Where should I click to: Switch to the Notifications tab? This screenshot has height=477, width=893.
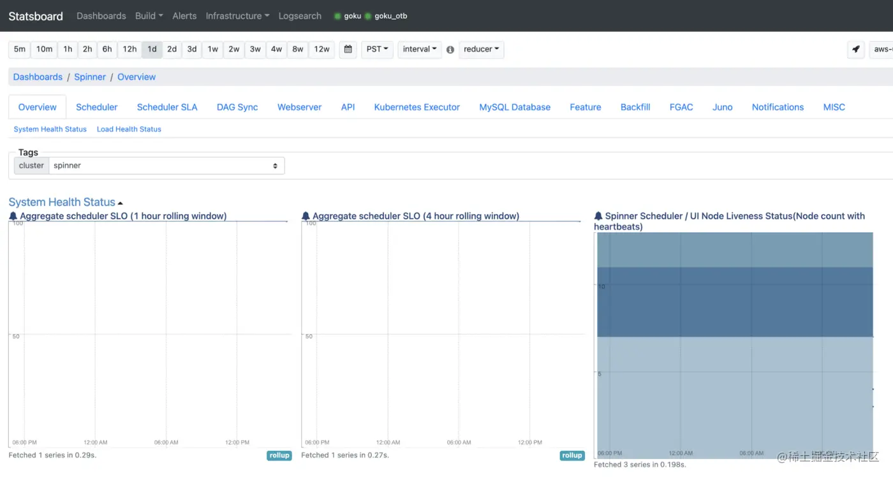tap(778, 107)
